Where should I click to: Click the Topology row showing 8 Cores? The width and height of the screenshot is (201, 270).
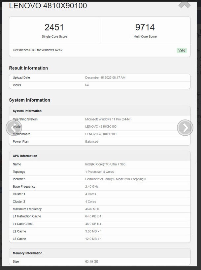tap(99, 172)
